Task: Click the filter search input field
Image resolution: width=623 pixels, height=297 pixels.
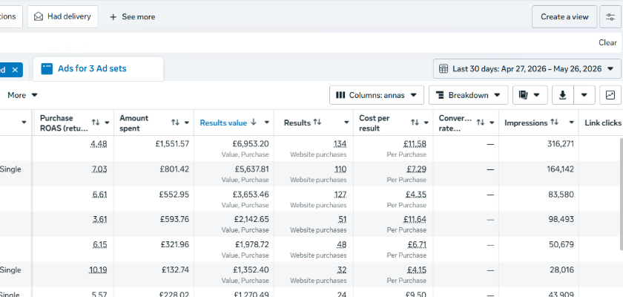Action: tap(296, 42)
